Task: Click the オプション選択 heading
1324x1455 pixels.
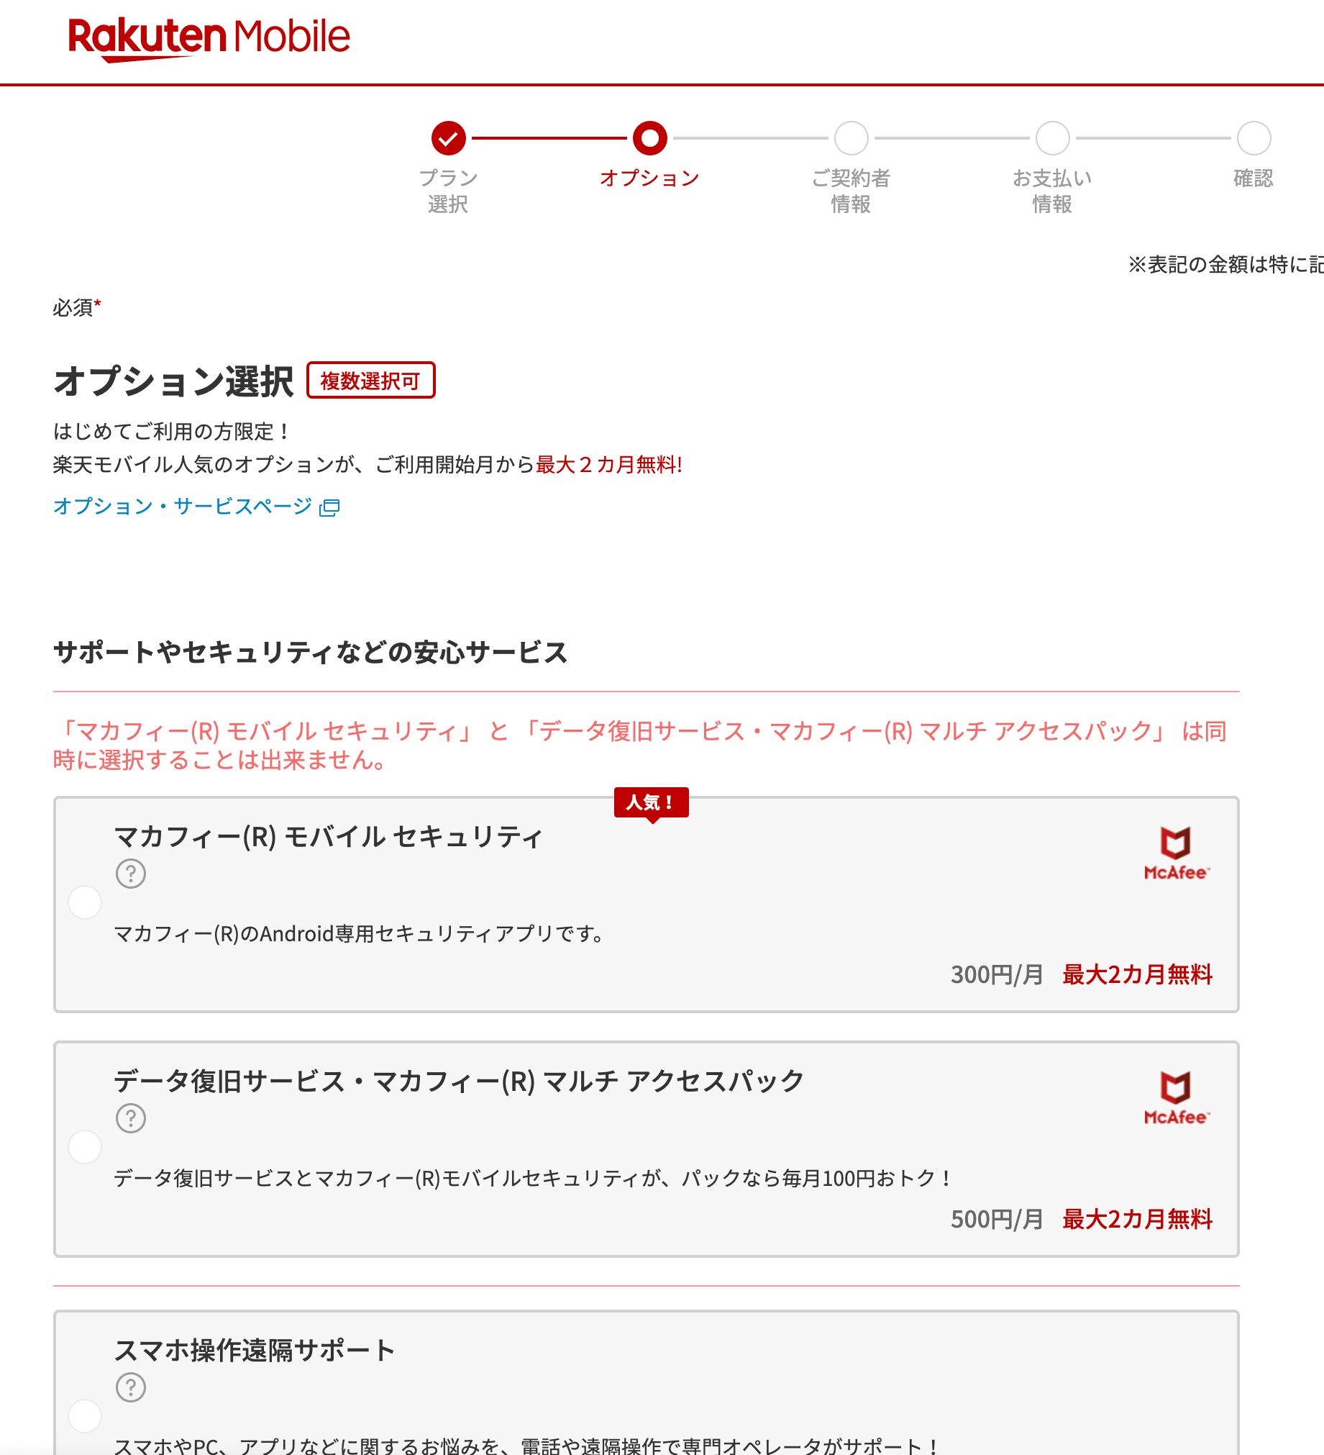Action: [x=173, y=381]
